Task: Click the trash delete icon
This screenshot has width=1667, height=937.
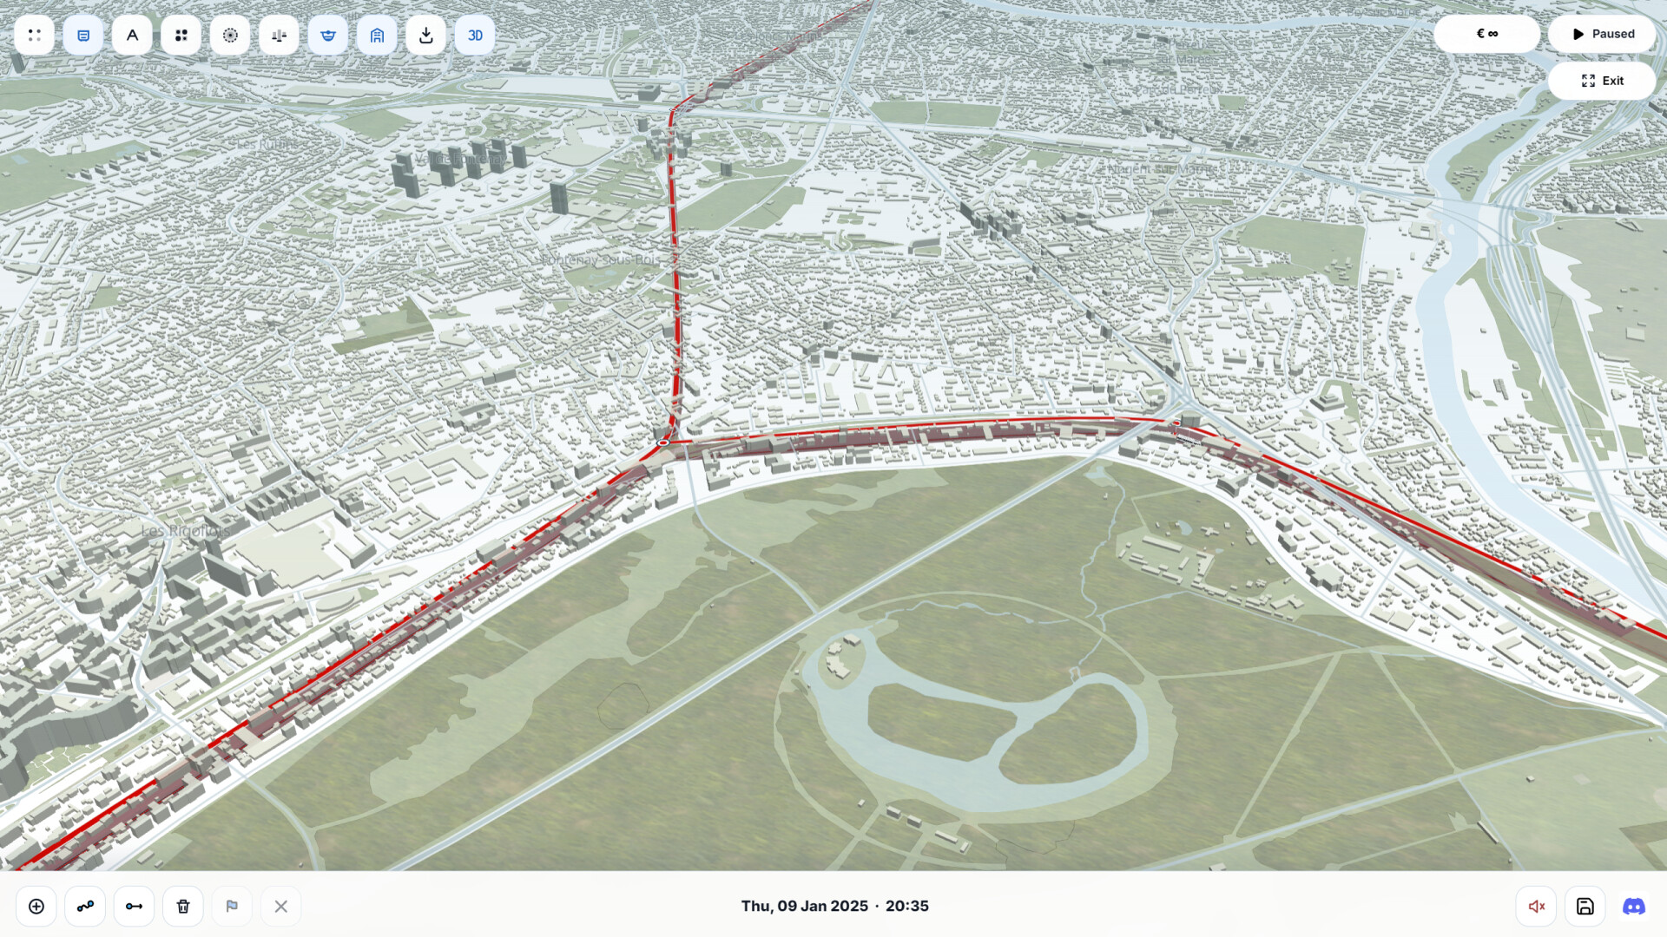Action: click(183, 906)
